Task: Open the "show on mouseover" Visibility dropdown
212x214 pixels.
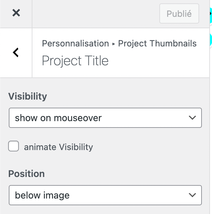Action: (x=105, y=118)
